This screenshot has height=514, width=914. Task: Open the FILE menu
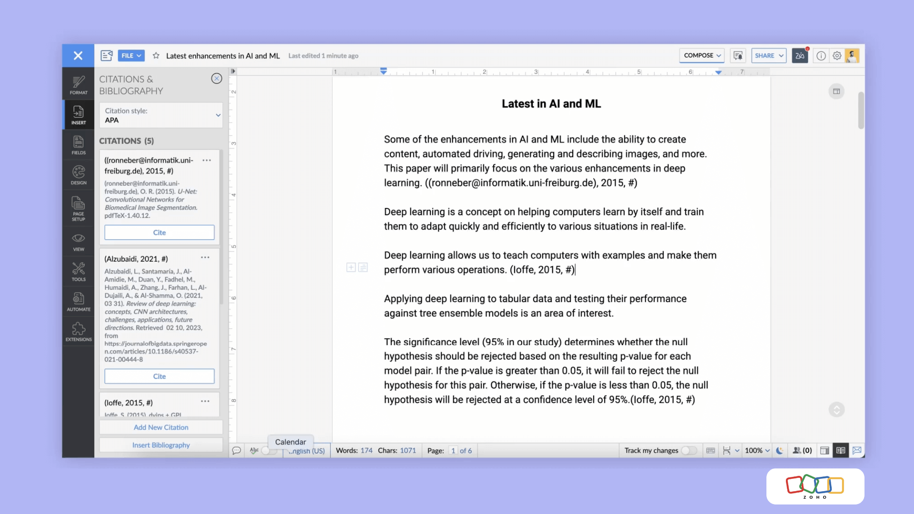pyautogui.click(x=131, y=56)
